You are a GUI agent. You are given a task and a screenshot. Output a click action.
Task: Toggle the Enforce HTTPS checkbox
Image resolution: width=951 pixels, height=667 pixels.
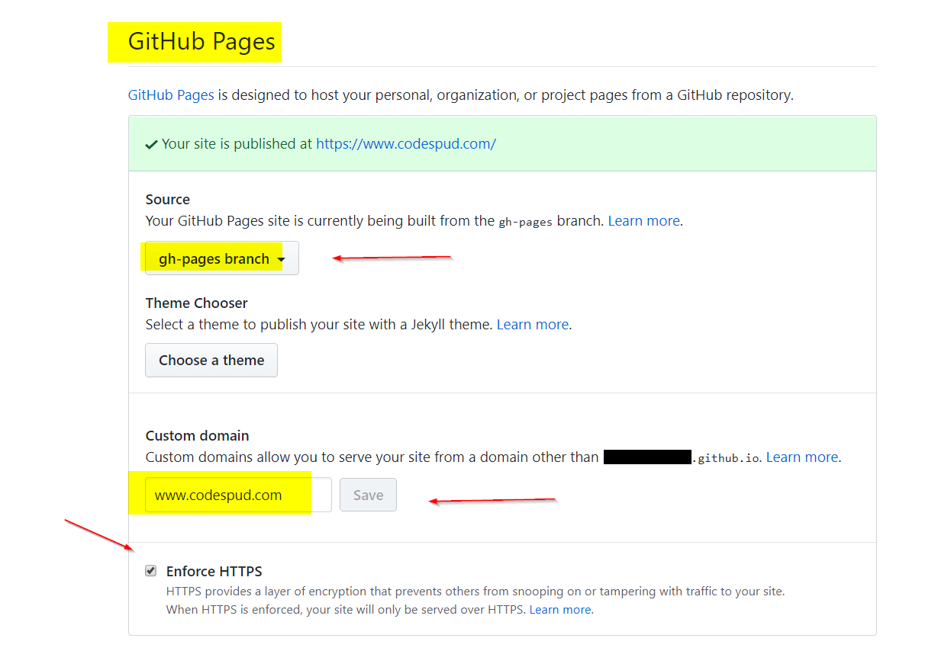[151, 571]
